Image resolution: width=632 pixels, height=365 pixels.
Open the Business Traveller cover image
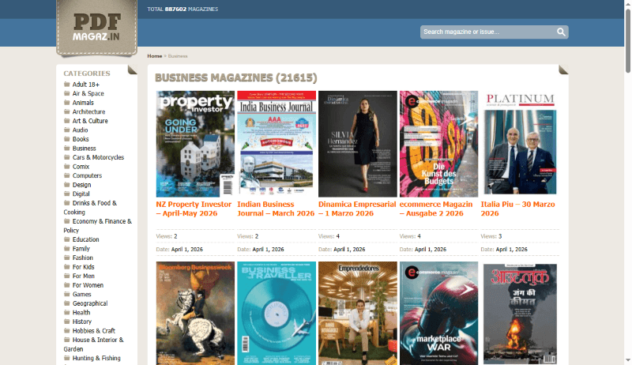point(276,313)
